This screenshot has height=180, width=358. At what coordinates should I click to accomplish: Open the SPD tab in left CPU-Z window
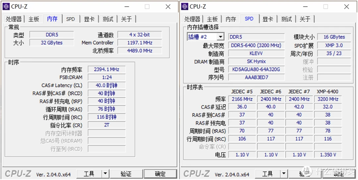coord(71,19)
